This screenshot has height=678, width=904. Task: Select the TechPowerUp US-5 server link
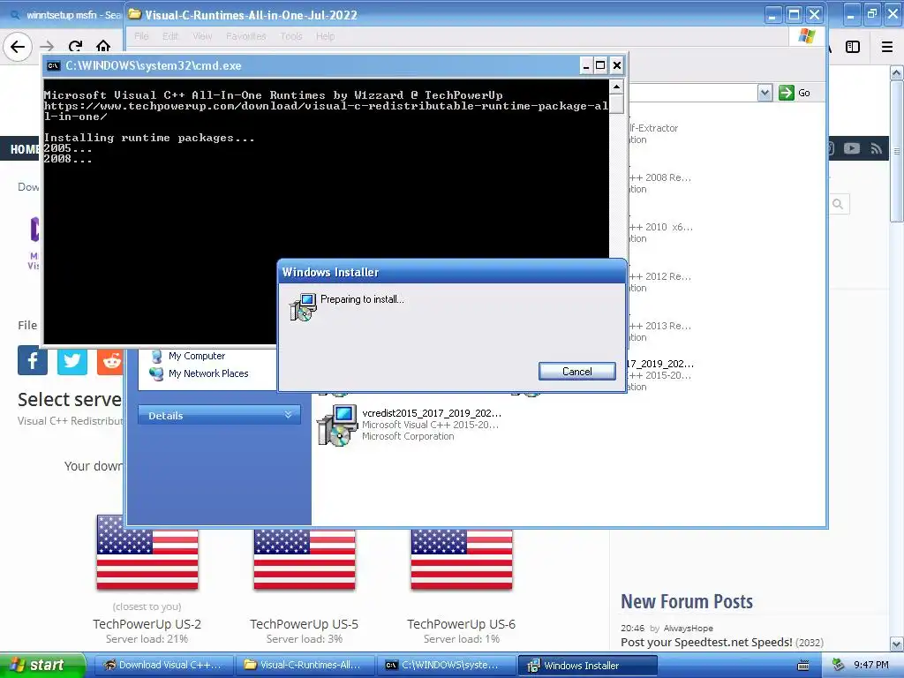coord(304,624)
